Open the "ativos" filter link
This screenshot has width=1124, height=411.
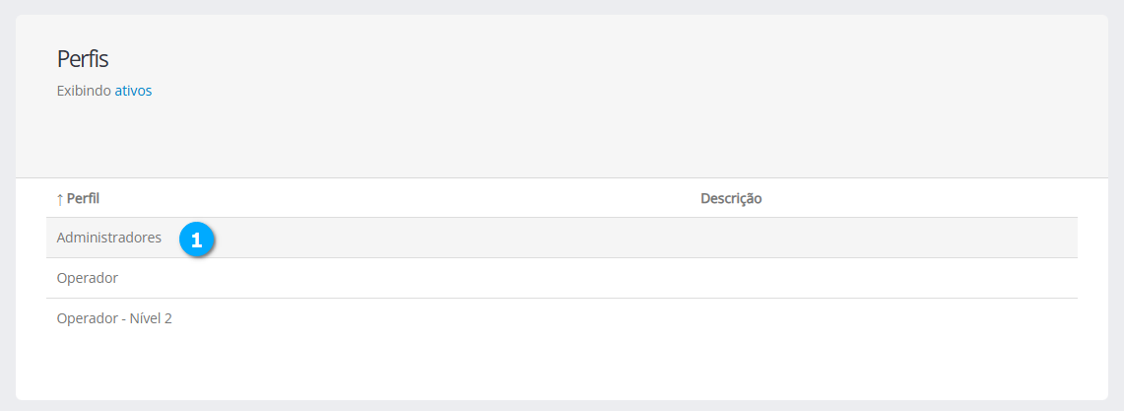(x=133, y=91)
